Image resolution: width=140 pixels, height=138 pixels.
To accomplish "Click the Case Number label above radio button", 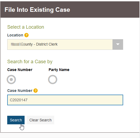I will point(20,70).
